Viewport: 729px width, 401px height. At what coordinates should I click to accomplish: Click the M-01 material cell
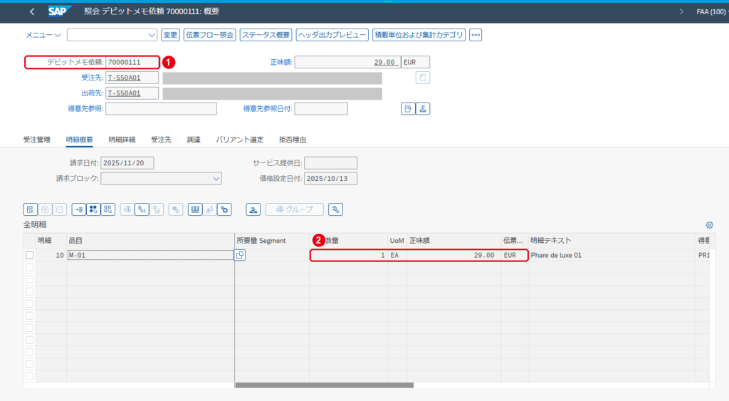[150, 255]
